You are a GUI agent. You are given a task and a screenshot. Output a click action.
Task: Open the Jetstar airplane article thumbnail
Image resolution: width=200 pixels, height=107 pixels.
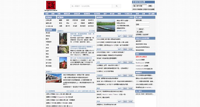coord(54,78)
